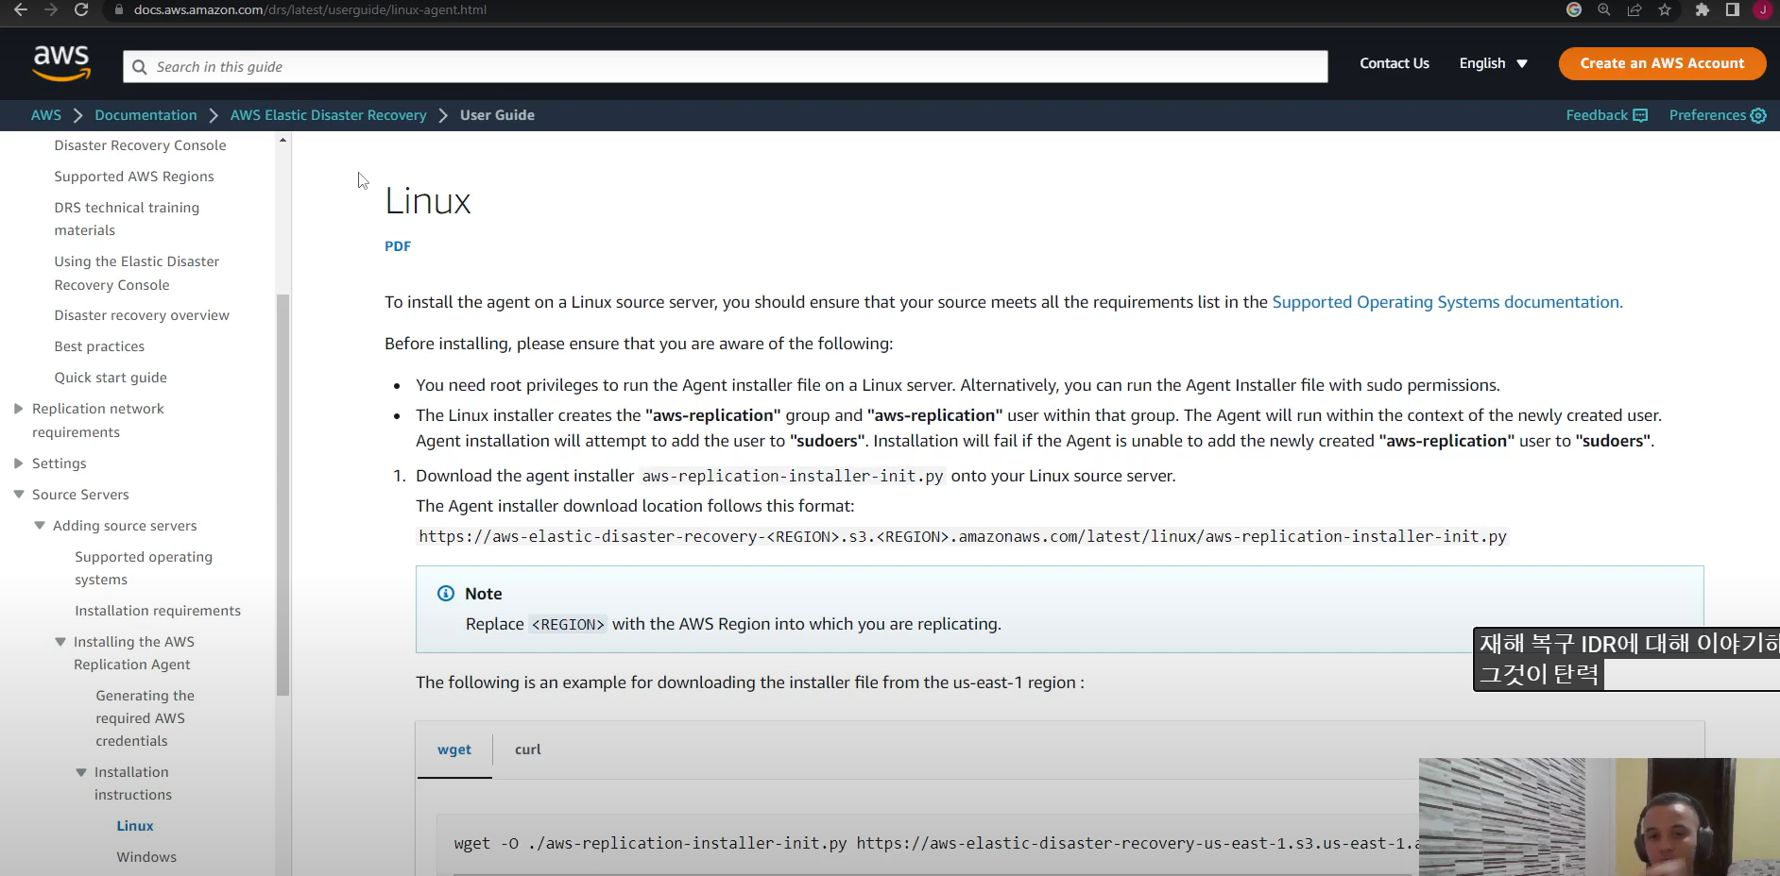Click the AWS logo

61,63
